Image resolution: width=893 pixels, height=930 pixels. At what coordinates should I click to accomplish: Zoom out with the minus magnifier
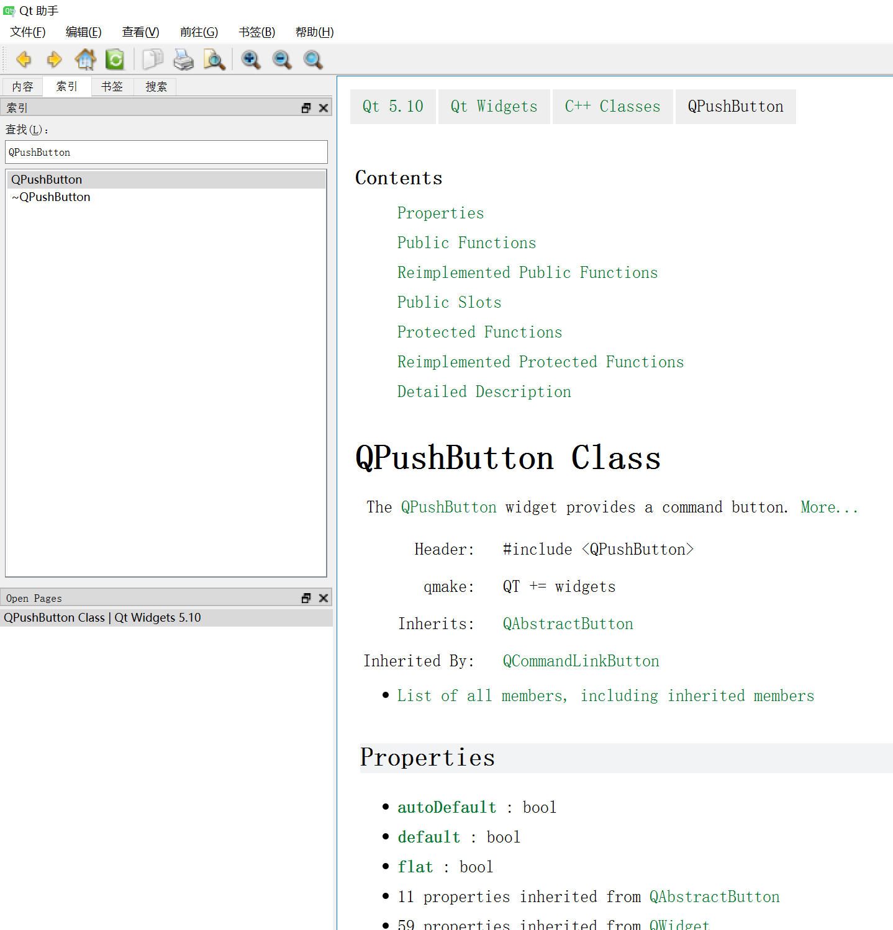tap(282, 60)
